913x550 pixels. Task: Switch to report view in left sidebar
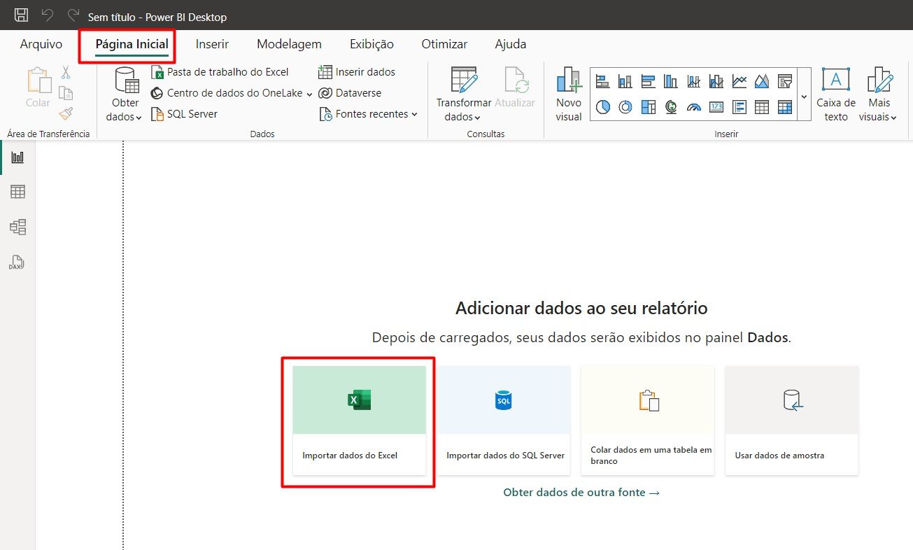pos(17,157)
